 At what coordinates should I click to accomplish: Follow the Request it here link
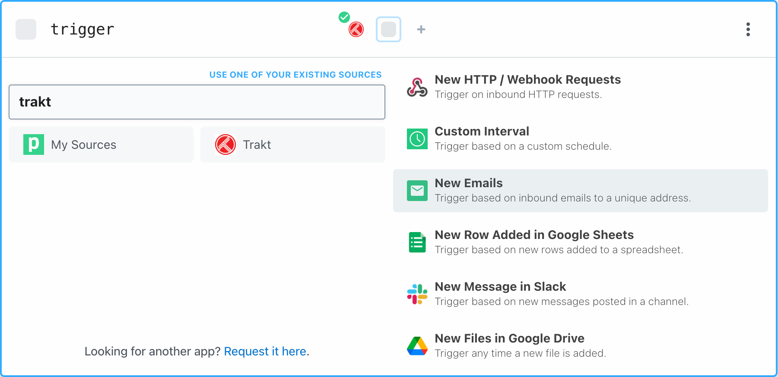pyautogui.click(x=267, y=352)
